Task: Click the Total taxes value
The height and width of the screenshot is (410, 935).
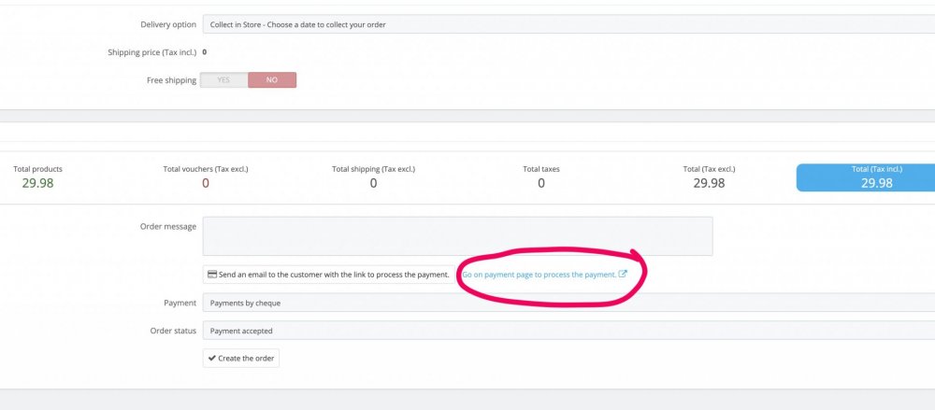Action: tap(541, 183)
